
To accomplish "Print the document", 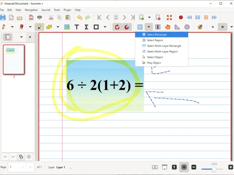I will click(x=39, y=17).
